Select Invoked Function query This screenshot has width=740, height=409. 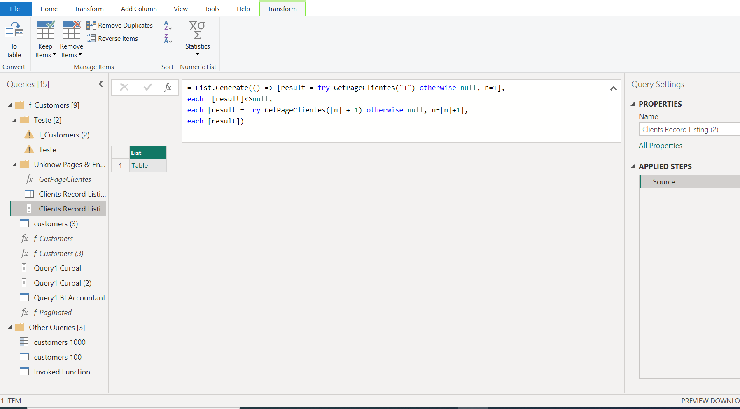pyautogui.click(x=62, y=372)
